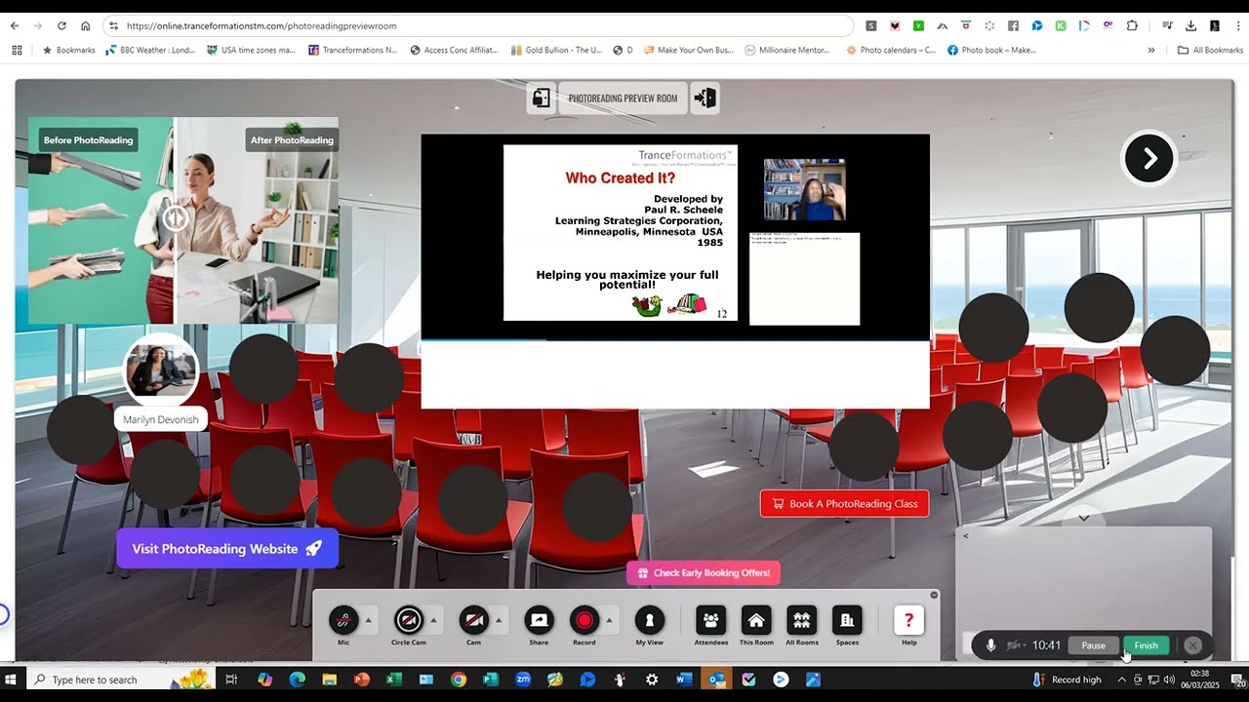
Task: Start recording with the red Record button
Action: tap(584, 620)
